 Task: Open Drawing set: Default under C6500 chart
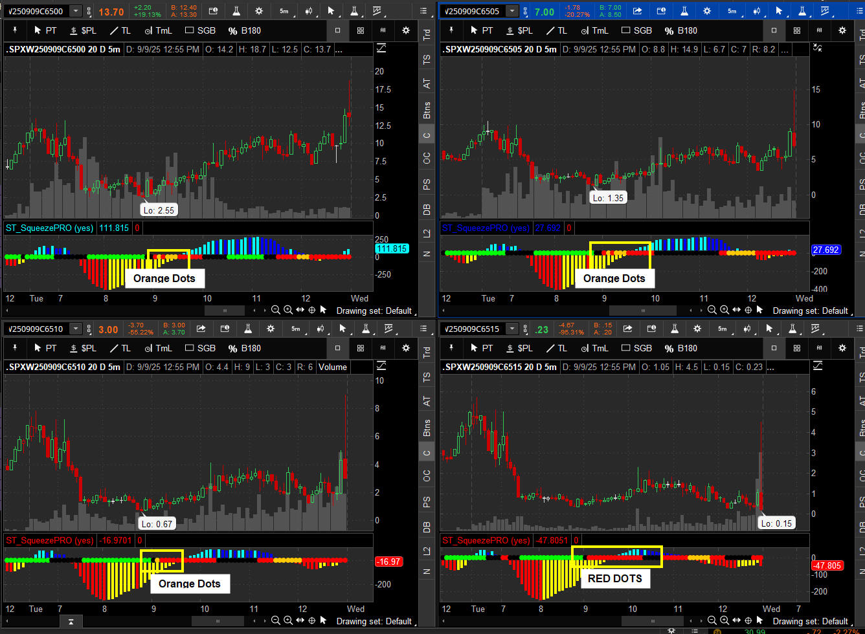pyautogui.click(x=374, y=311)
